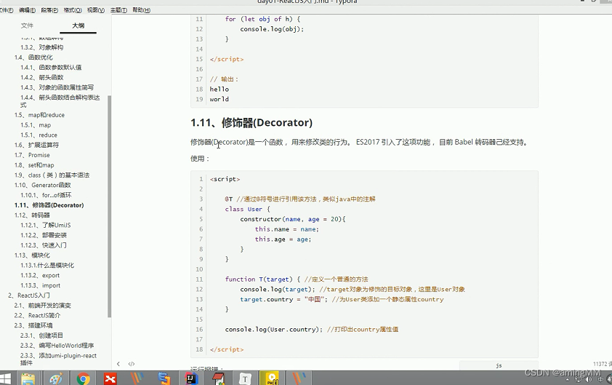Switch sidebar to the 文件 tab
612x385 pixels.
point(27,25)
